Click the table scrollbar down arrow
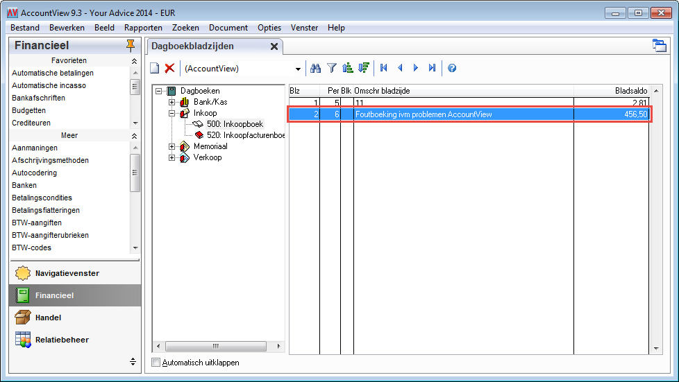The width and height of the screenshot is (679, 382). 656,349
